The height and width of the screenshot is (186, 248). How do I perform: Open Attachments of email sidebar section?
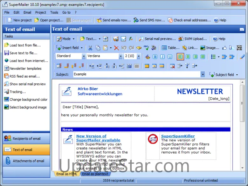[26, 161]
